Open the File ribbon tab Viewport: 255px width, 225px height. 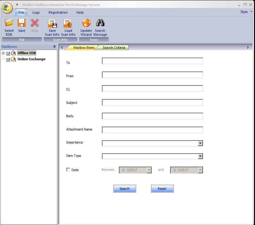(21, 12)
